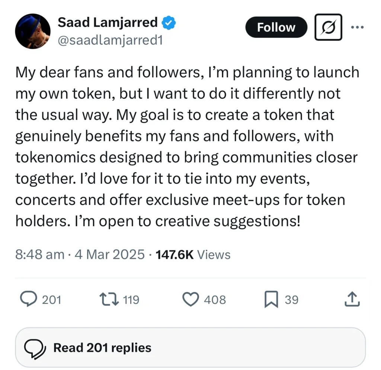
Task: Click the repost arrows icon
Action: pos(109,299)
